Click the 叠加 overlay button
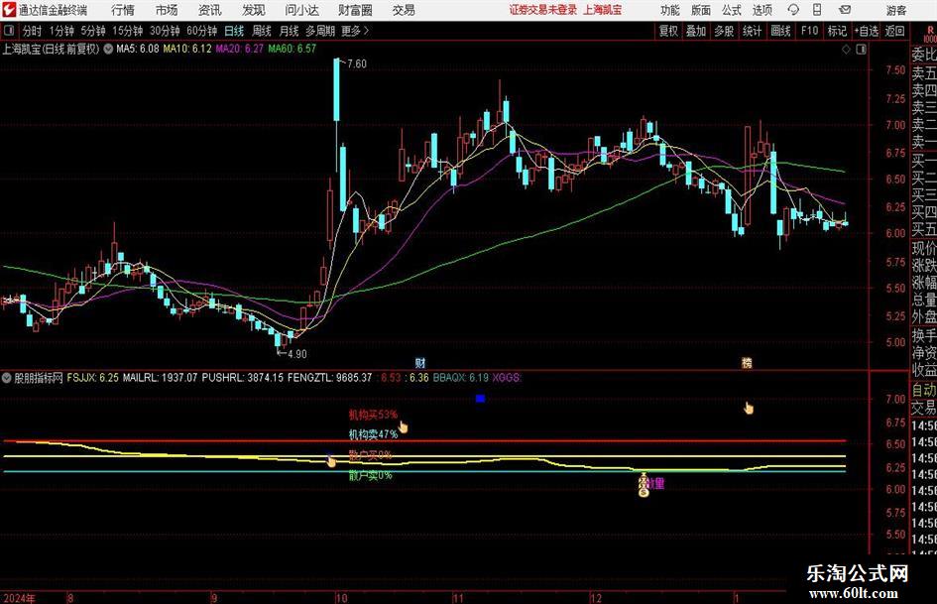 tap(696, 31)
